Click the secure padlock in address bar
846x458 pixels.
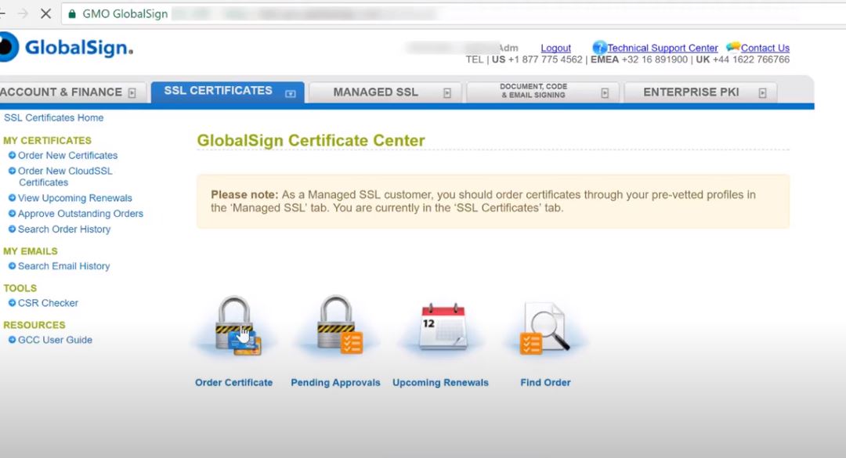click(72, 13)
